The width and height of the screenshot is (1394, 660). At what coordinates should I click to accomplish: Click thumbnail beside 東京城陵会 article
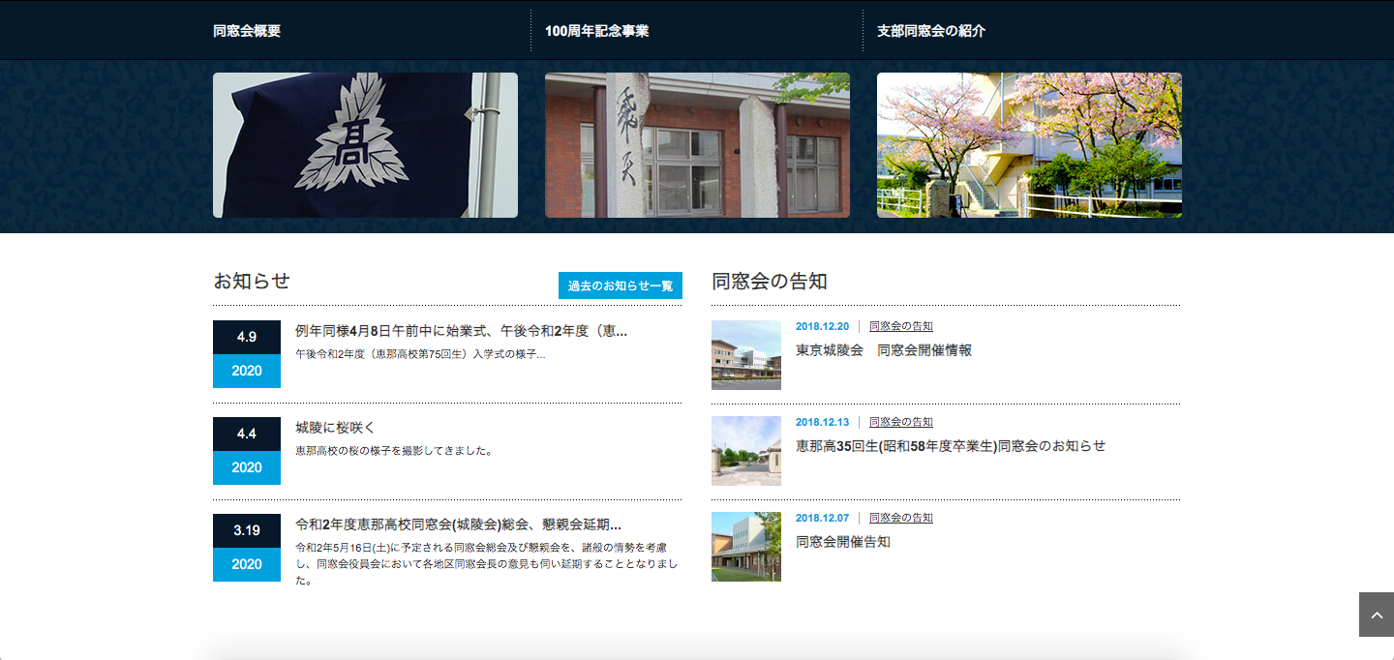(x=746, y=355)
